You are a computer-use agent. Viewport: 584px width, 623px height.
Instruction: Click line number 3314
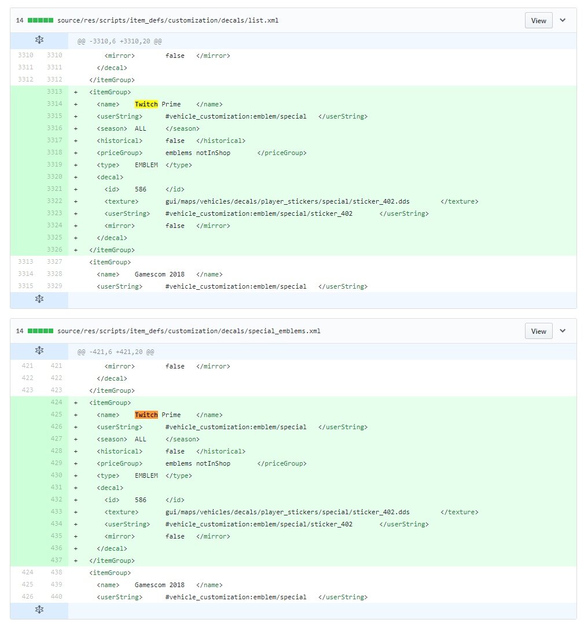click(x=54, y=104)
